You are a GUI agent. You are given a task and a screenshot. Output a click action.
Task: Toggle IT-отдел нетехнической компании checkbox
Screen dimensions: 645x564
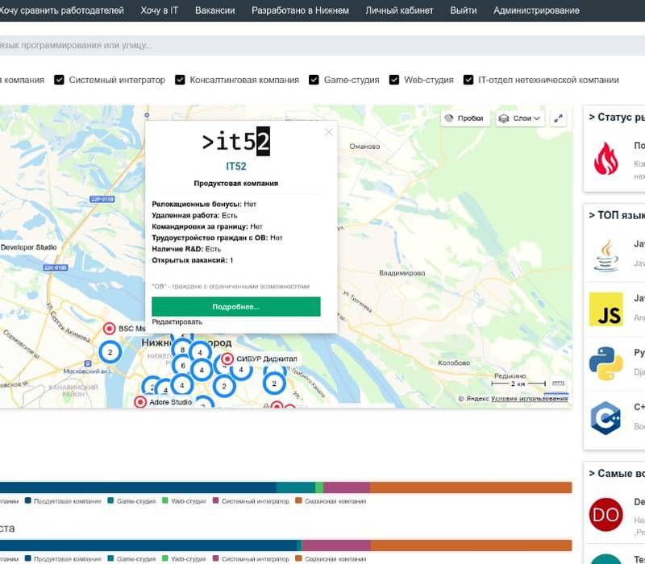468,80
